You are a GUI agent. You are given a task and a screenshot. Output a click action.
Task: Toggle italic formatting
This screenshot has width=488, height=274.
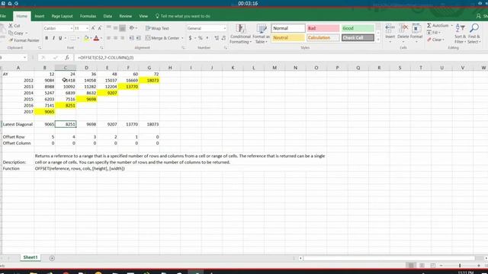[53, 38]
